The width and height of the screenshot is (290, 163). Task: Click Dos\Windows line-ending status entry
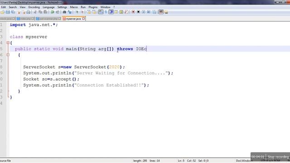pyautogui.click(x=244, y=161)
